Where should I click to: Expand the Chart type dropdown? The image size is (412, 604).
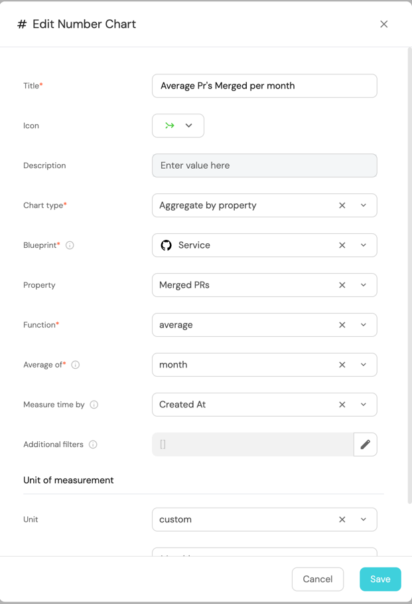pyautogui.click(x=364, y=205)
